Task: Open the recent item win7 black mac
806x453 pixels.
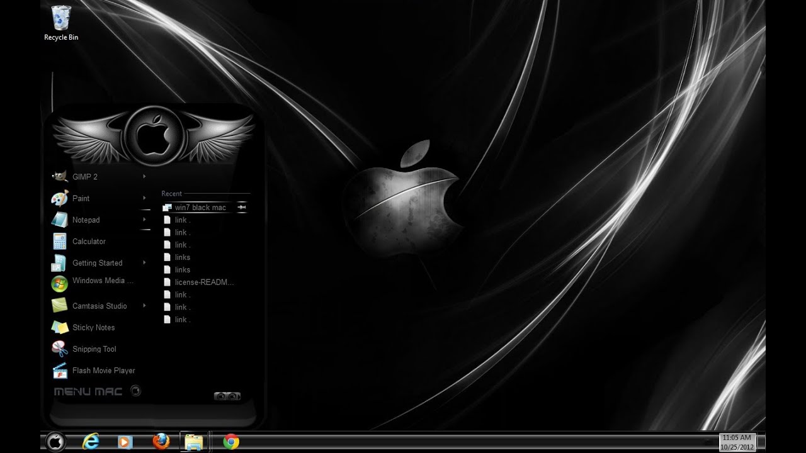Action: [200, 208]
